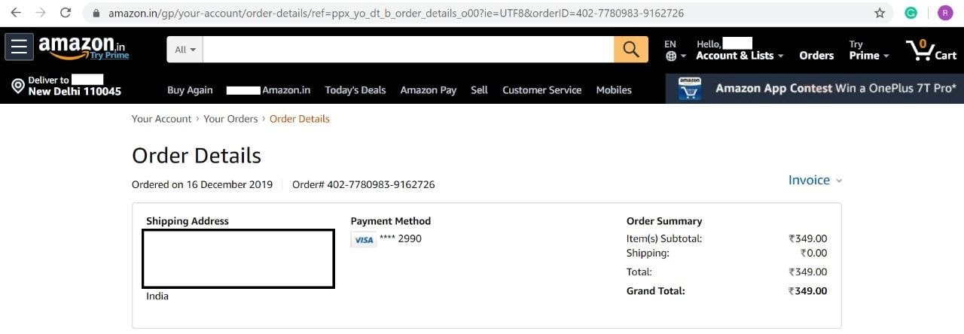Click the delivery location pin icon

click(x=18, y=86)
